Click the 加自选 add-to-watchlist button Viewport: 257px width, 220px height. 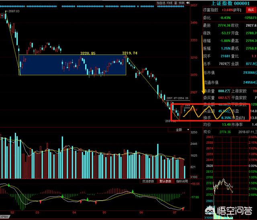[x=160, y=3]
